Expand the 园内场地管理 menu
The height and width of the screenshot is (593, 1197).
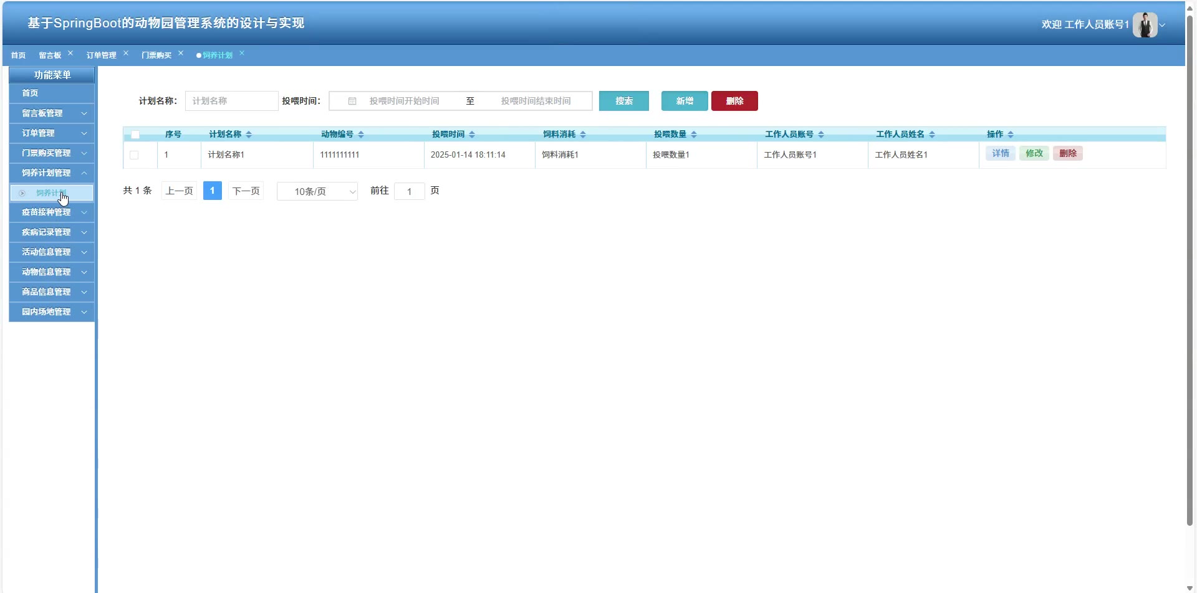52,312
